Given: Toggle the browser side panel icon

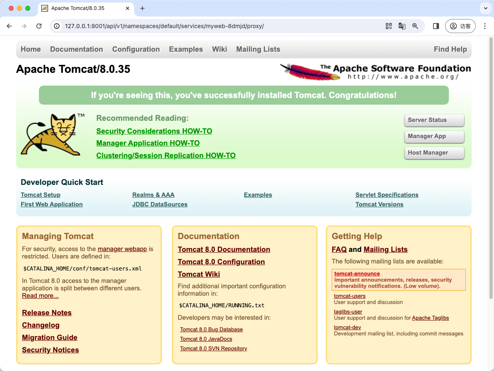Looking at the screenshot, I should 436,26.
